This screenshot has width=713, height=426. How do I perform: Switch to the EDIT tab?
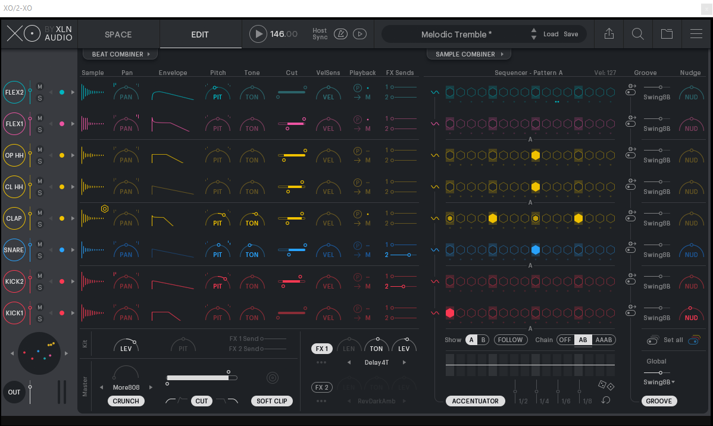[199, 35]
